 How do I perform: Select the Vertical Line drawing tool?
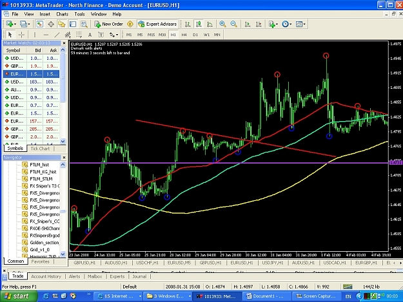tap(35, 35)
